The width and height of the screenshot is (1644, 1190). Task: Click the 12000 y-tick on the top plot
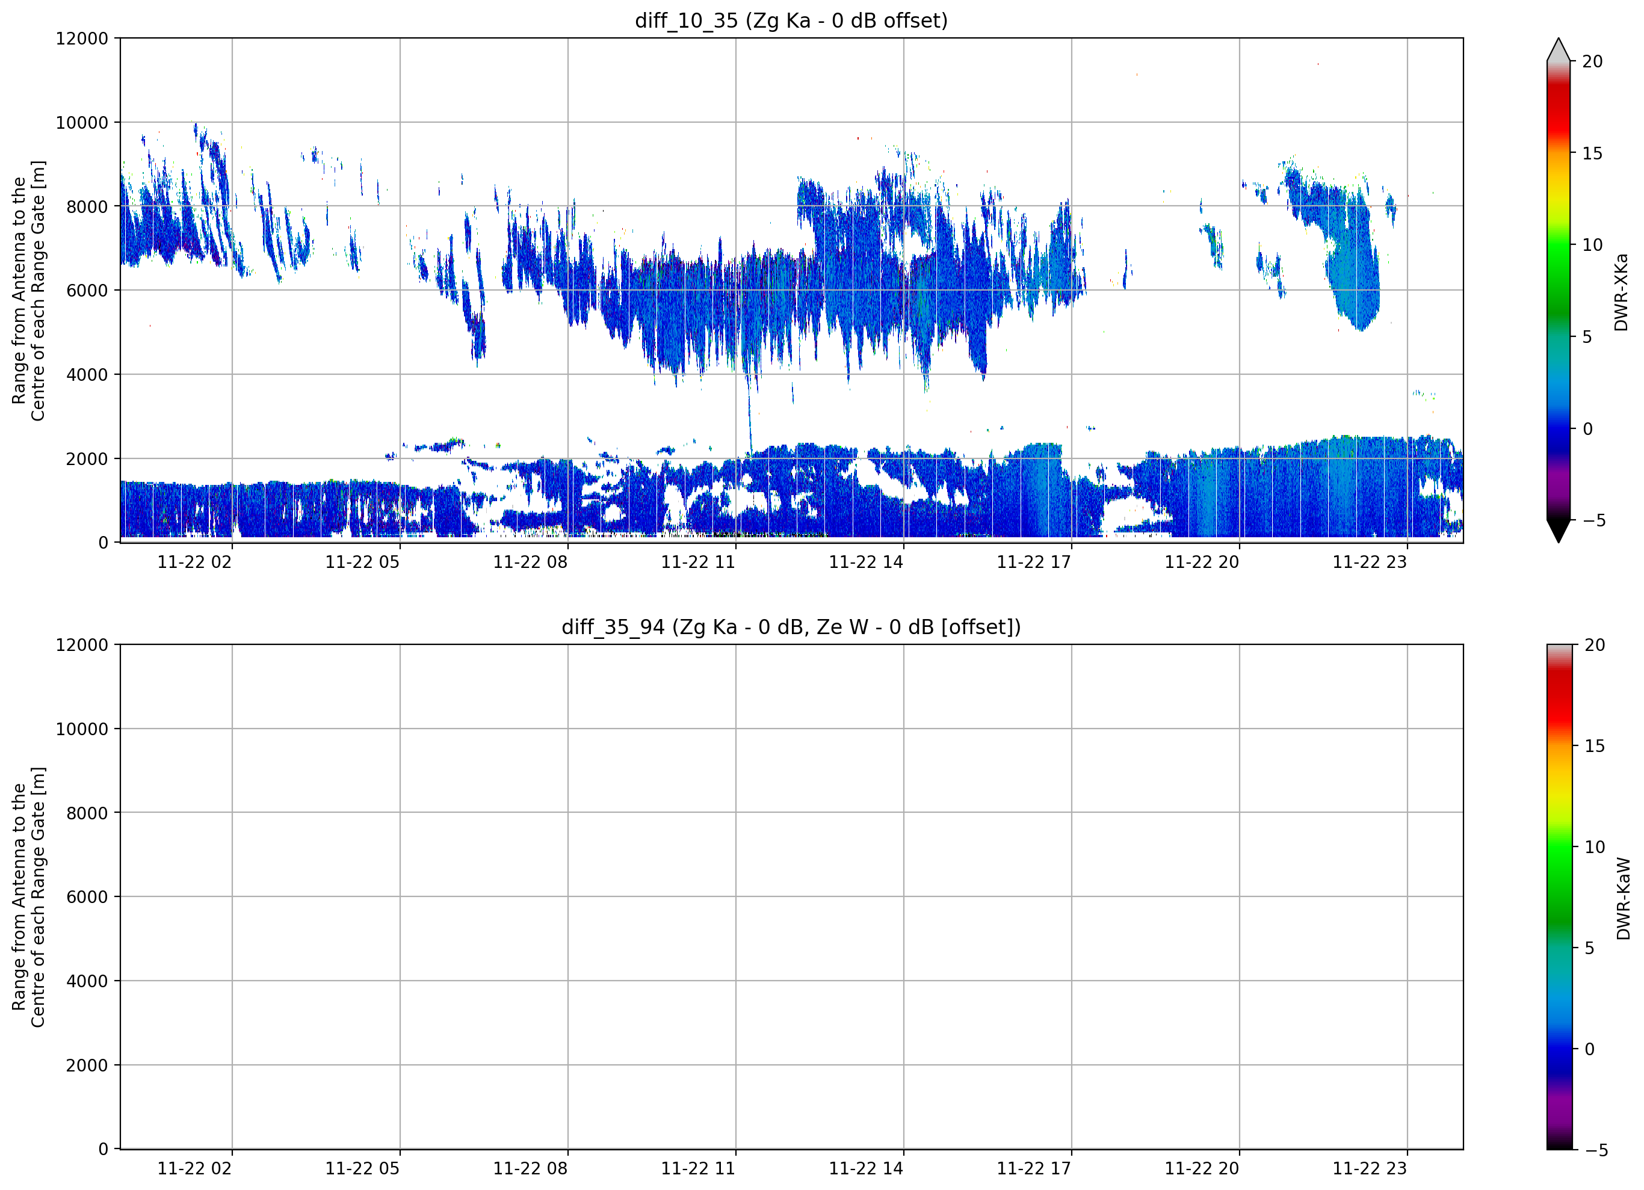coord(82,39)
